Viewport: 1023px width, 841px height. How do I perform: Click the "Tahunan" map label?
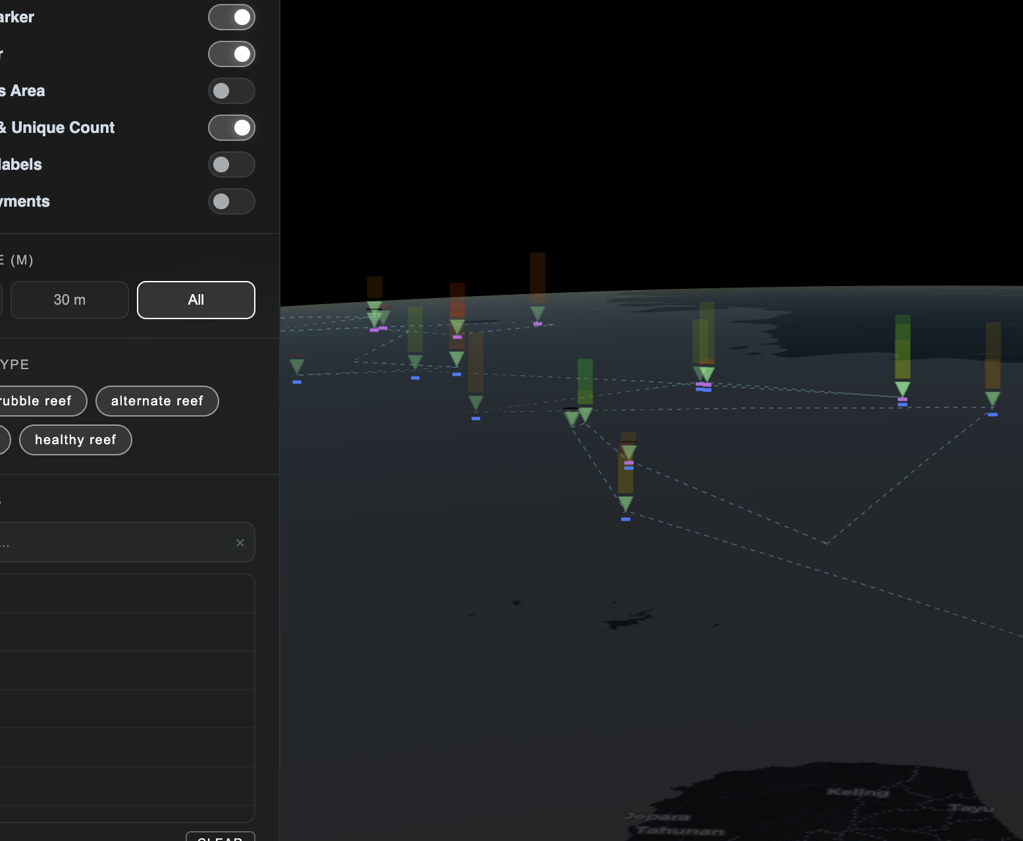pyautogui.click(x=680, y=831)
